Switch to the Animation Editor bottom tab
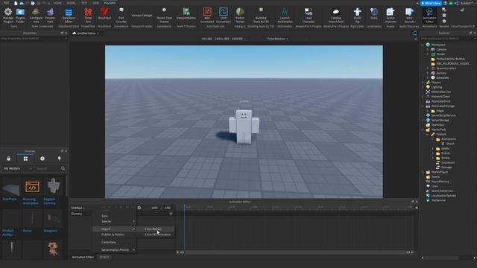Image resolution: width=477 pixels, height=268 pixels. click(83, 257)
